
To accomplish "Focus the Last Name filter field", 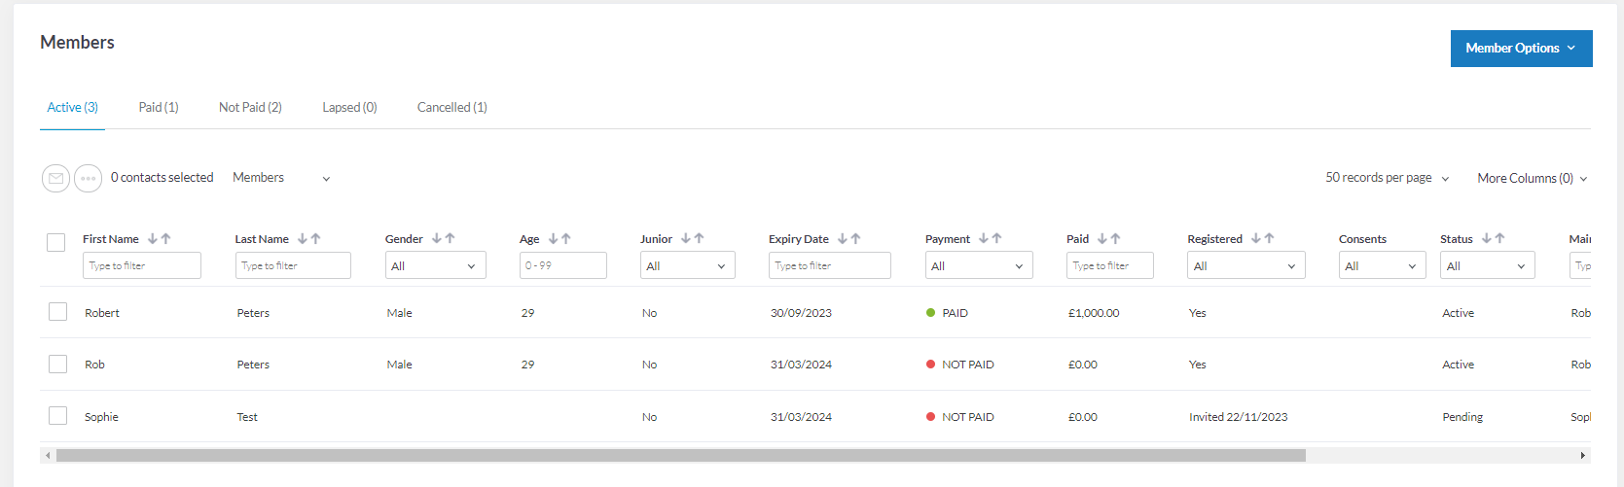I will [293, 265].
